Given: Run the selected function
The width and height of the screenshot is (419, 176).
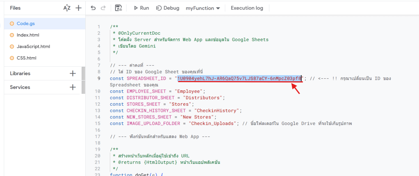Looking at the screenshot, I should pos(141,8).
